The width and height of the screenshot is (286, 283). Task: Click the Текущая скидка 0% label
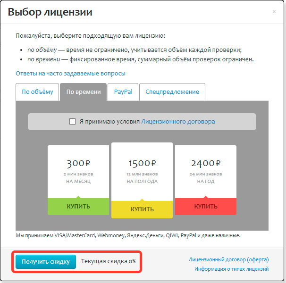pos(109,261)
